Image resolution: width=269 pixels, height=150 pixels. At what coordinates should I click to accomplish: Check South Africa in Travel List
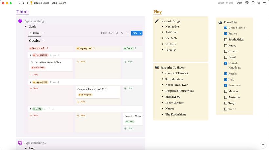pos(226,40)
